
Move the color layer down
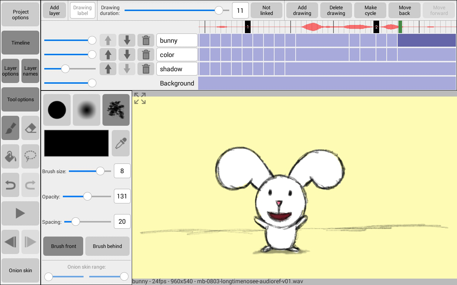127,55
